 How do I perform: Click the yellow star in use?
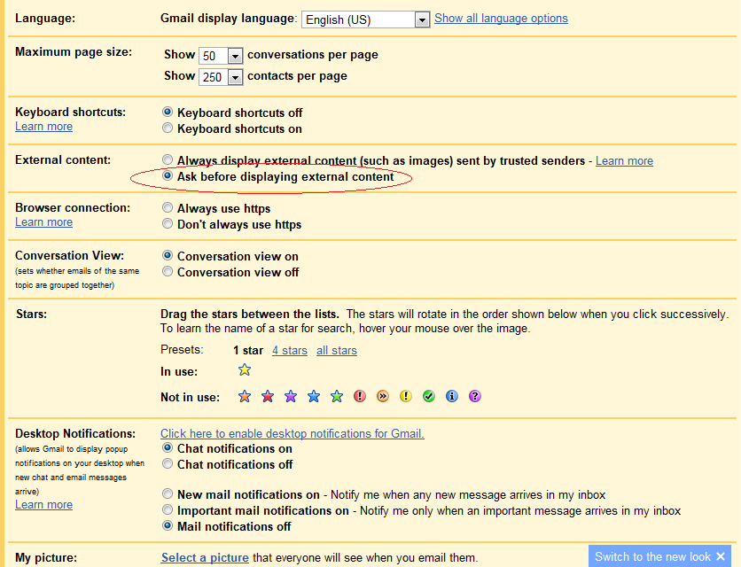[x=245, y=370]
